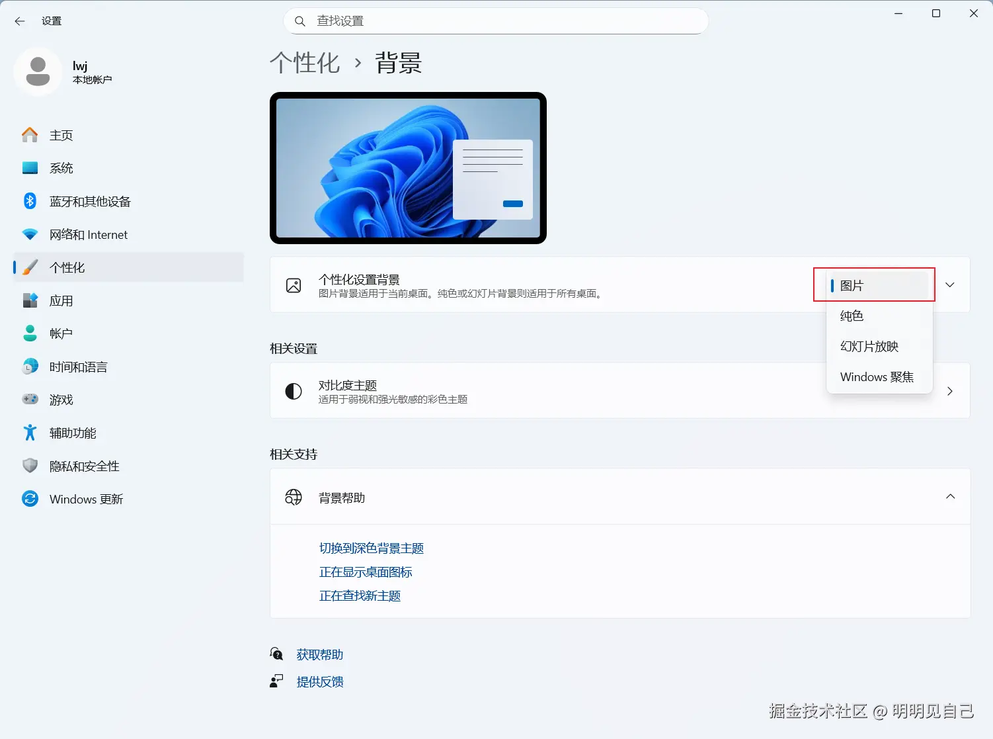
Task: Click the lwj account avatar icon
Action: click(x=38, y=71)
